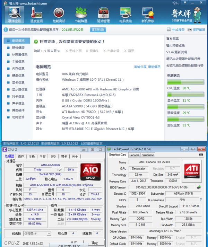The height and width of the screenshot is (247, 208).
Task: Click the AMD A10 processor logo in CPU-Z
Action: point(90,172)
